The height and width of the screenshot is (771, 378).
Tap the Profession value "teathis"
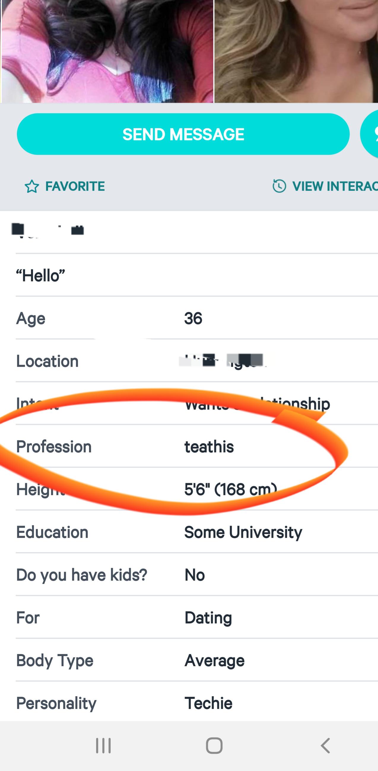point(209,447)
